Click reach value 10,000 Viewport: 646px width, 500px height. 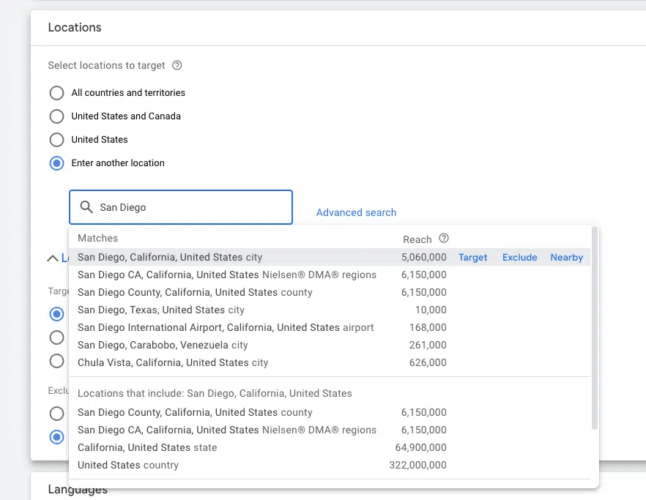[431, 310]
